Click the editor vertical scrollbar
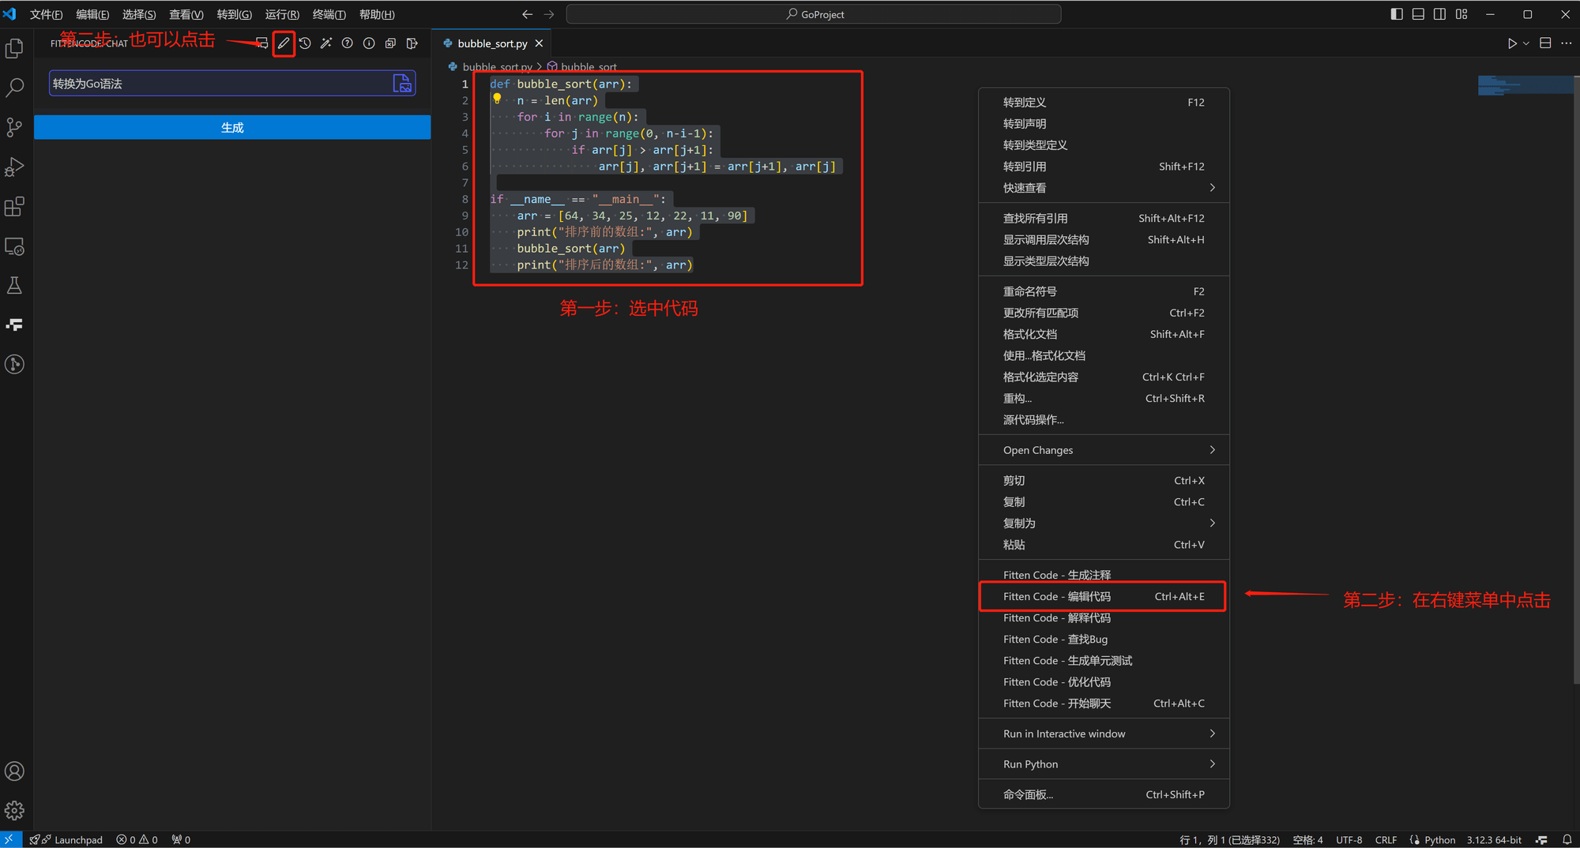Screen dimensions: 1580x848 [x=1575, y=379]
